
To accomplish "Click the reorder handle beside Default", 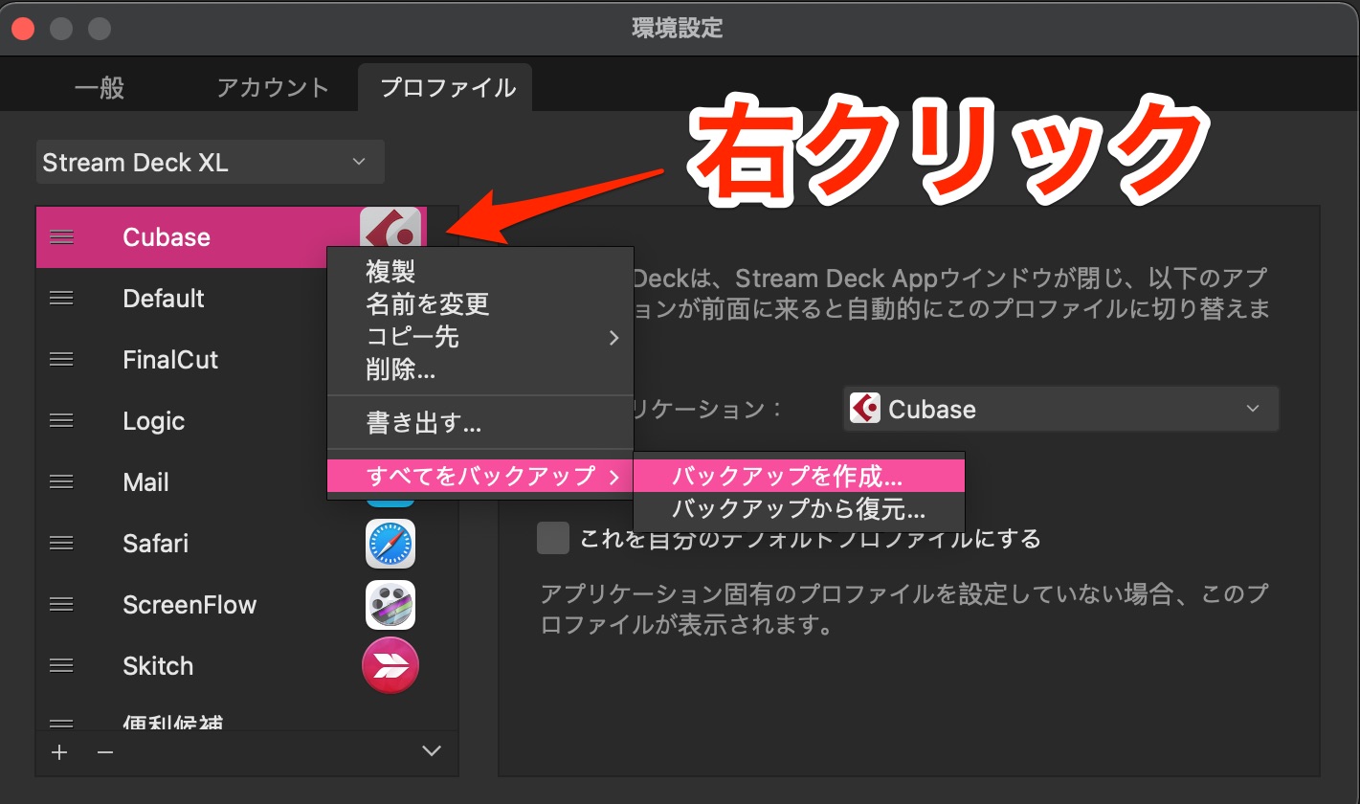I will click(x=61, y=299).
